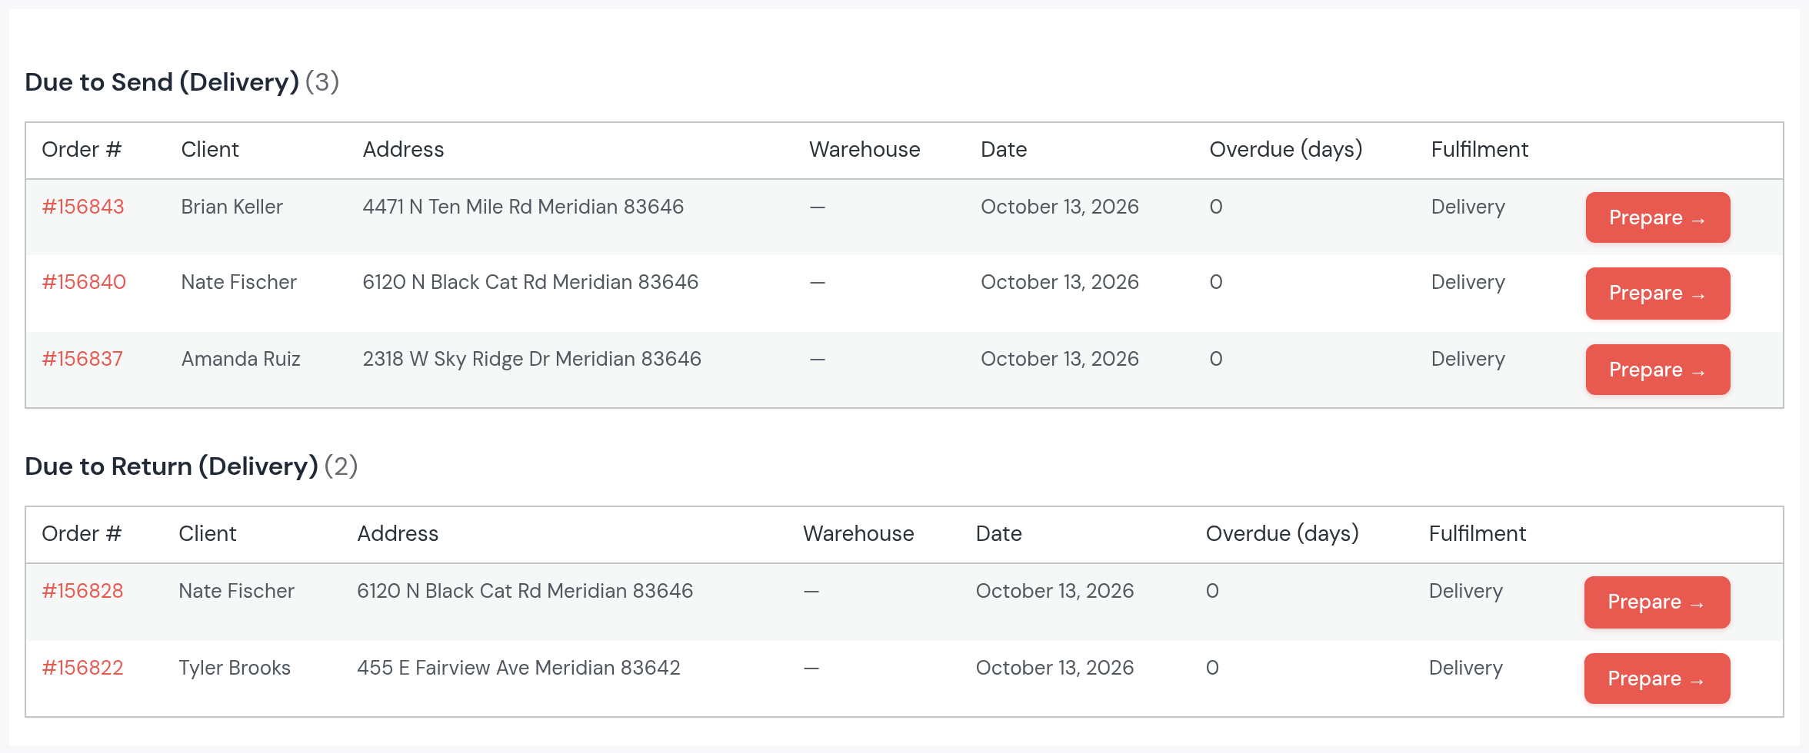The height and width of the screenshot is (753, 1809).
Task: Click date October 13, 2026 for Brian Keller
Action: (x=1060, y=207)
